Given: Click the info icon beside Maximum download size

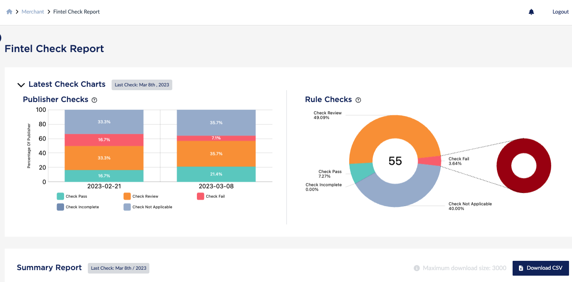Looking at the screenshot, I should 417,268.
